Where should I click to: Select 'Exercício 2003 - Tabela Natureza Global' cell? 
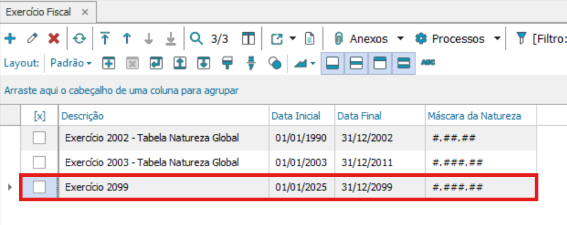tap(164, 162)
